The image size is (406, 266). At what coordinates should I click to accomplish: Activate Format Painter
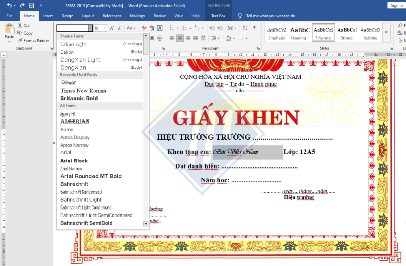(x=33, y=41)
